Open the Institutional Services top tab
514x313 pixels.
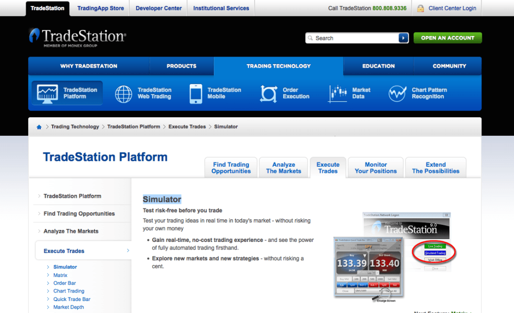pos(221,8)
